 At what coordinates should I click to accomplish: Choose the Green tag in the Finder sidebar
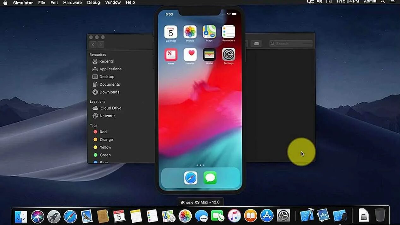tap(105, 155)
